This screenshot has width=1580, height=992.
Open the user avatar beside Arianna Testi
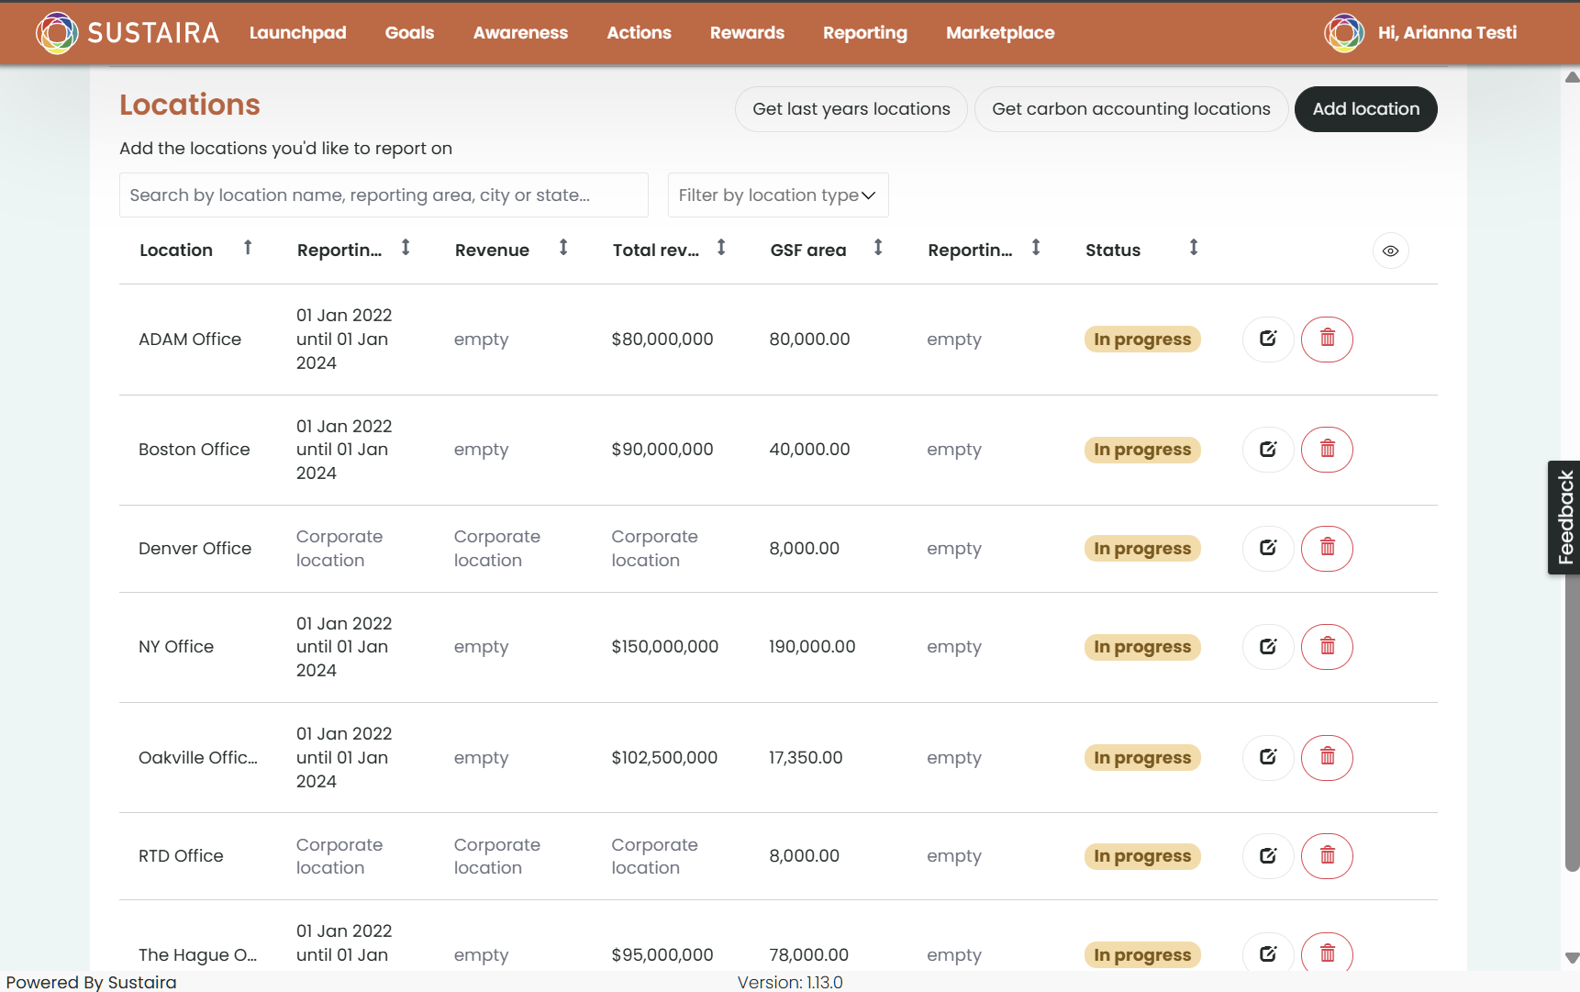(x=1344, y=33)
